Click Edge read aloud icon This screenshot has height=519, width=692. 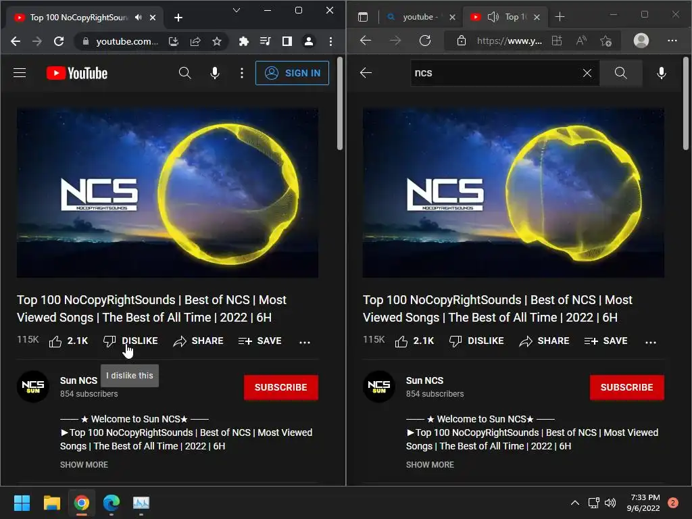tap(581, 41)
